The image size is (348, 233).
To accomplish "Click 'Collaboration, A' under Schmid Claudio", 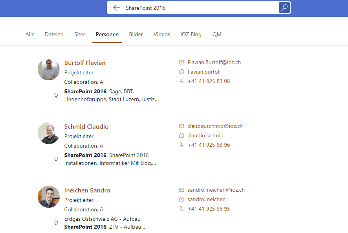I will (x=84, y=146).
